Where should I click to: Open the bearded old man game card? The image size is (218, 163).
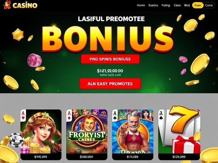tap(133, 135)
